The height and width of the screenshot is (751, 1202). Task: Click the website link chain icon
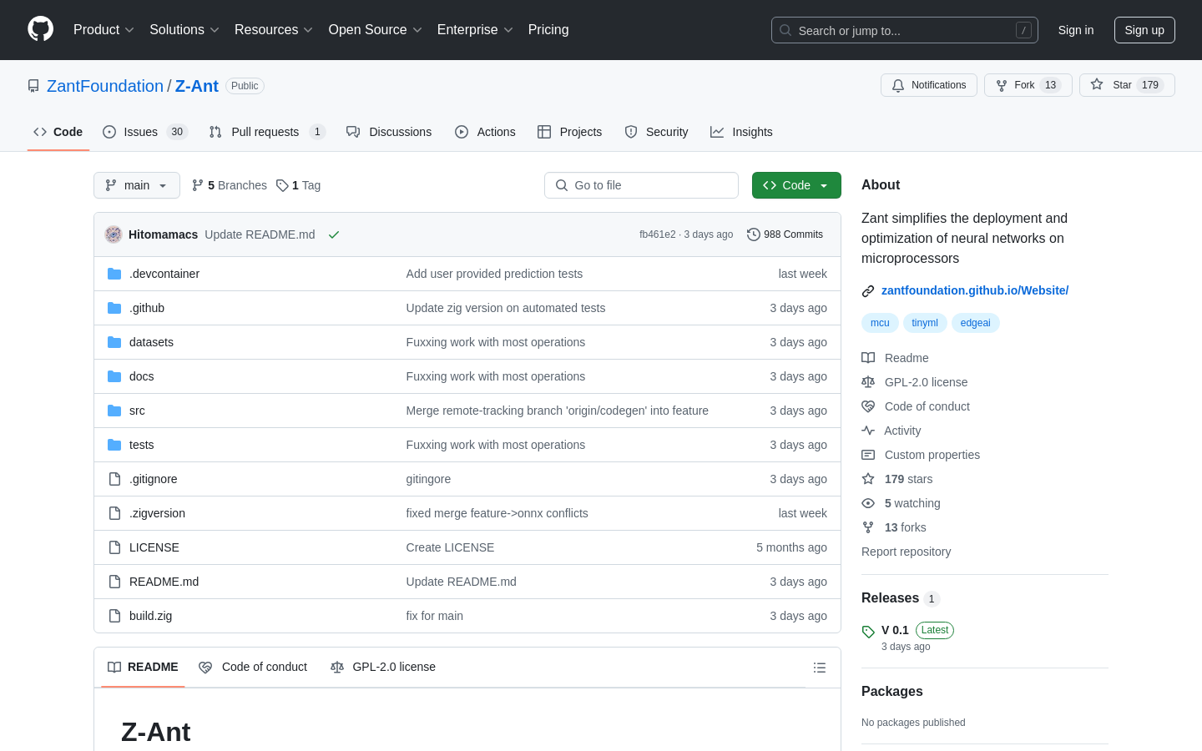(x=868, y=291)
